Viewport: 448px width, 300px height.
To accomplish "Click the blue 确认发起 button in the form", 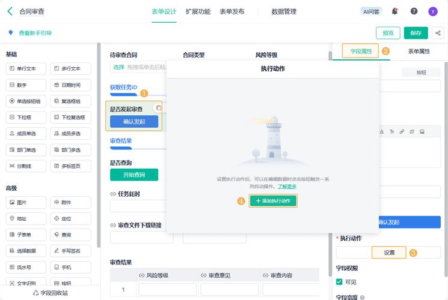I will 134,122.
